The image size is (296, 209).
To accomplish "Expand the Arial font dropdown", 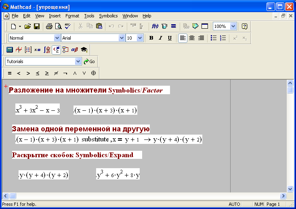I will tap(122, 38).
